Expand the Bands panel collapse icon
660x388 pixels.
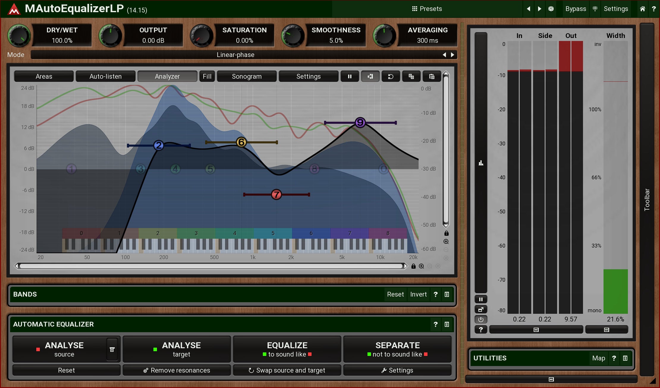click(447, 294)
